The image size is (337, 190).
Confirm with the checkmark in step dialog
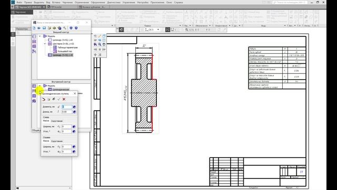click(x=58, y=99)
